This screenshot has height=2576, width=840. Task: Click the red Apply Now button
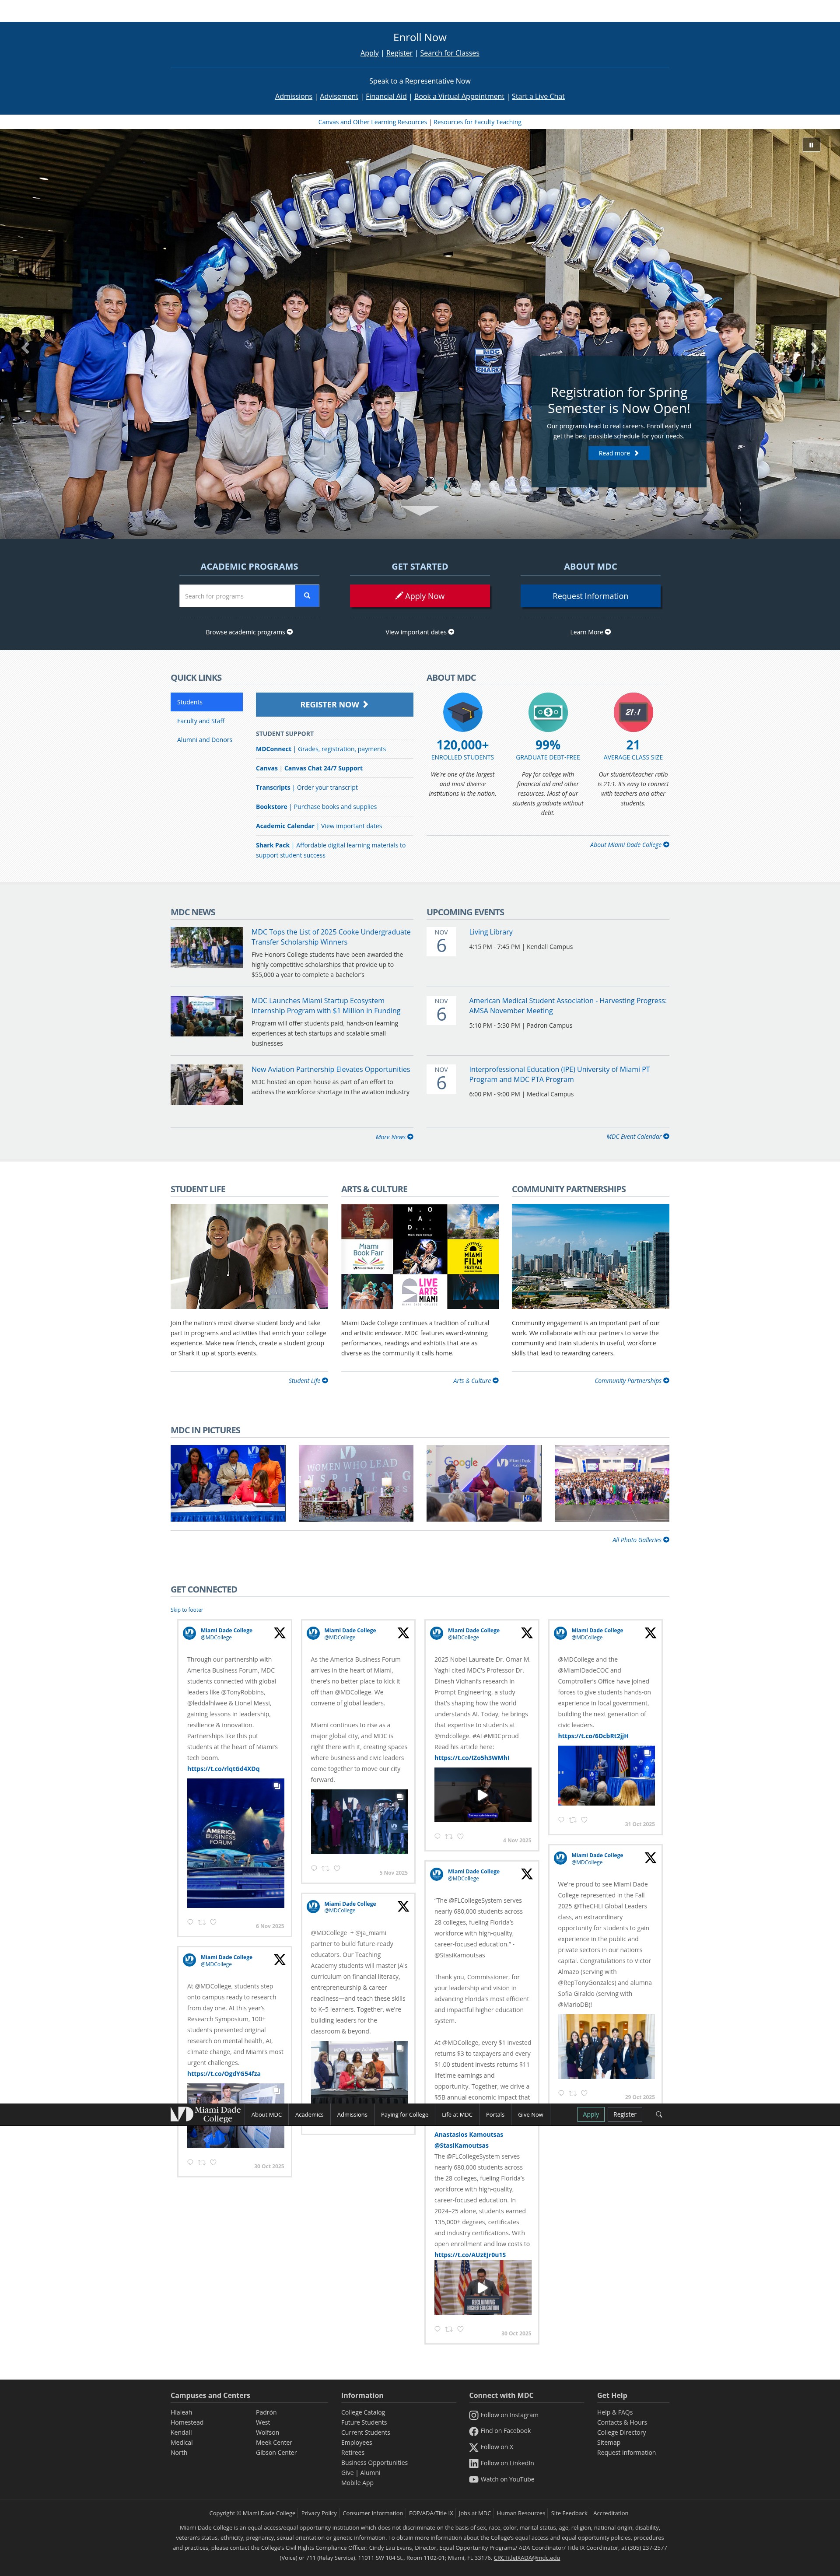(420, 596)
